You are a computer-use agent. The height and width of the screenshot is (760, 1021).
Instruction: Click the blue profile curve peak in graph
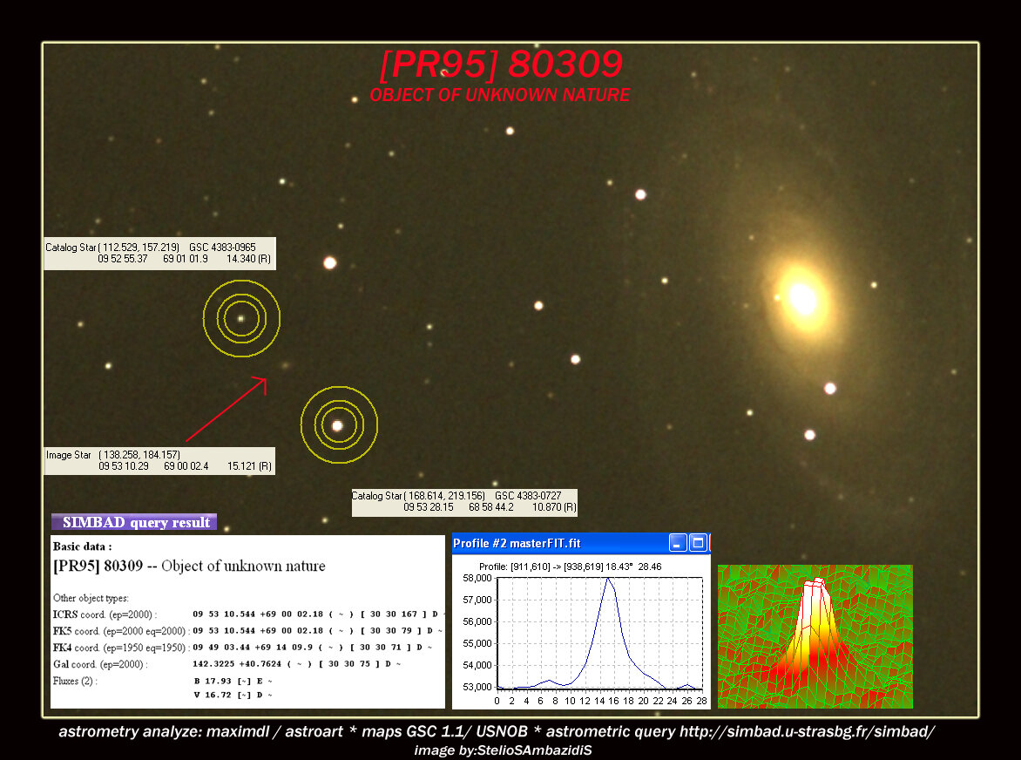(x=609, y=580)
